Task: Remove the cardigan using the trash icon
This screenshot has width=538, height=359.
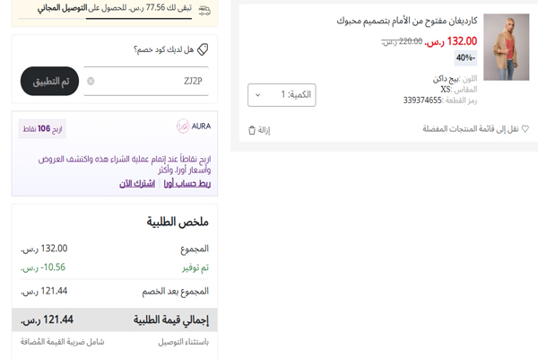Action: click(251, 130)
